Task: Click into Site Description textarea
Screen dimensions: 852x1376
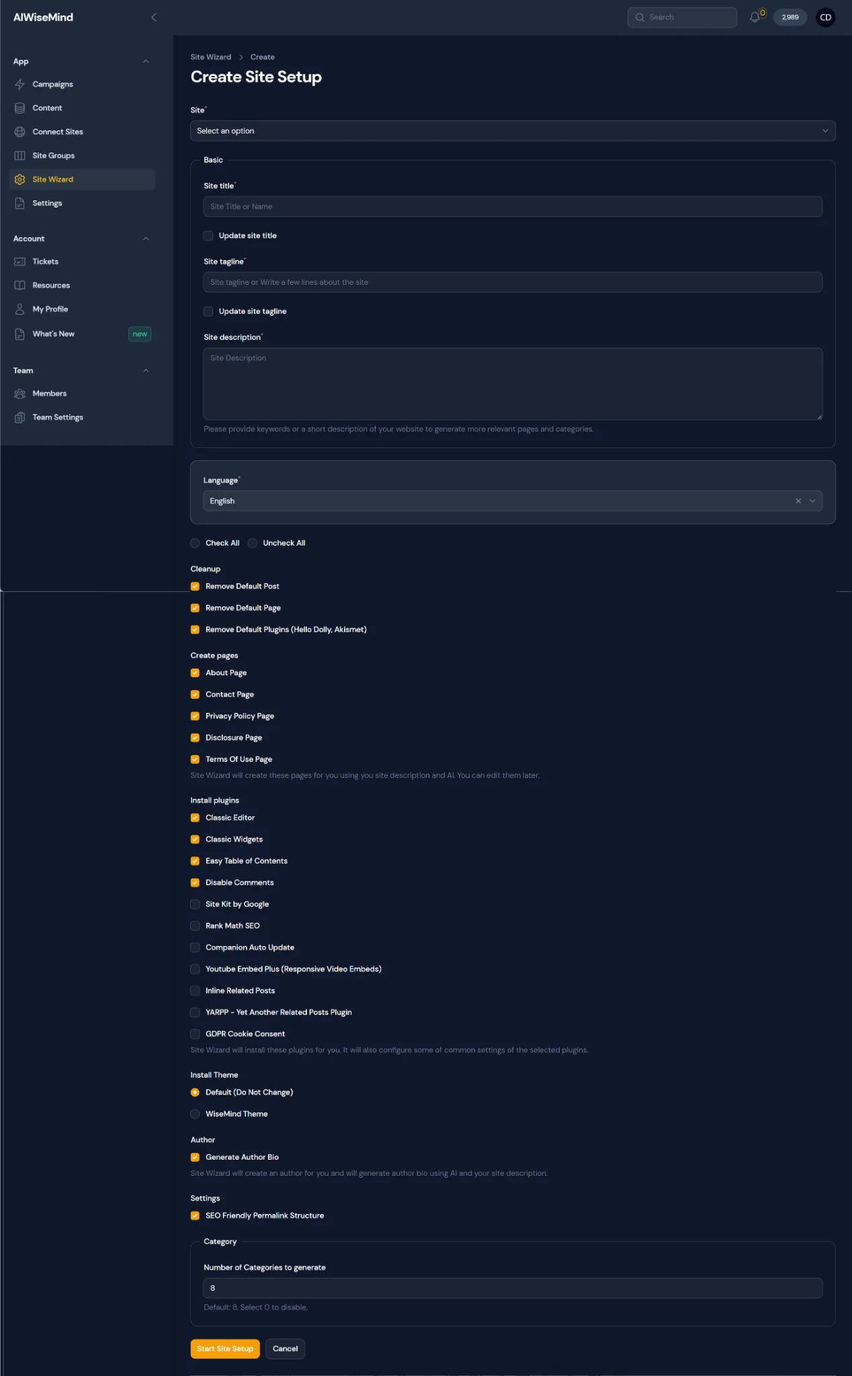Action: 513,384
